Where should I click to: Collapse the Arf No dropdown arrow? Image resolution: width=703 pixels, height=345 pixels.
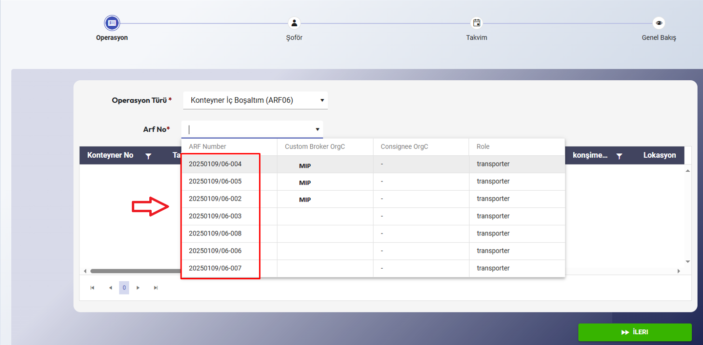(317, 129)
